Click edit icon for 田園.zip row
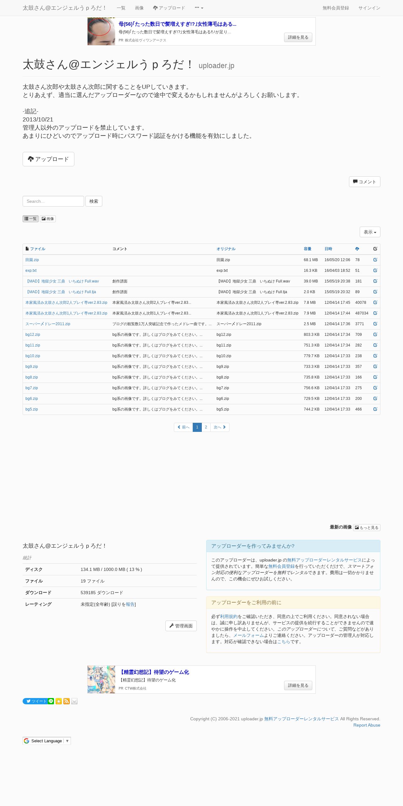 375,260
